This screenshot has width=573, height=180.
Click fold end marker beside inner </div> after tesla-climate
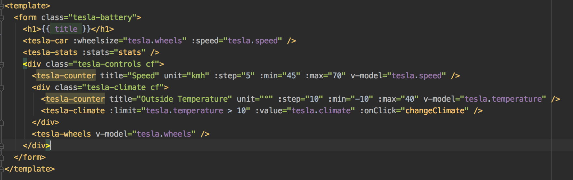[2, 123]
